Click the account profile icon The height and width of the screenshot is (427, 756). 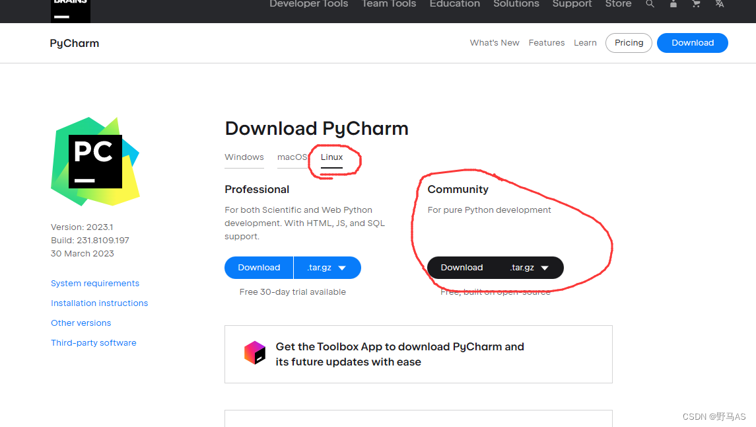tap(673, 4)
